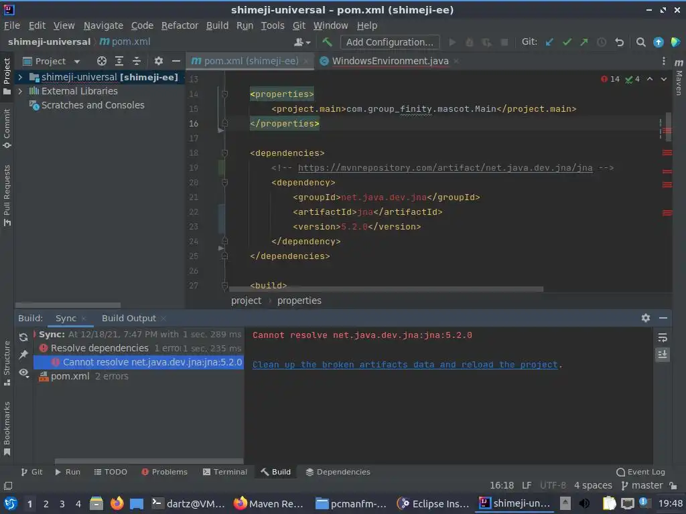Viewport: 686px width, 514px height.
Task: Click 4 spaces indent setting
Action: pos(593,485)
